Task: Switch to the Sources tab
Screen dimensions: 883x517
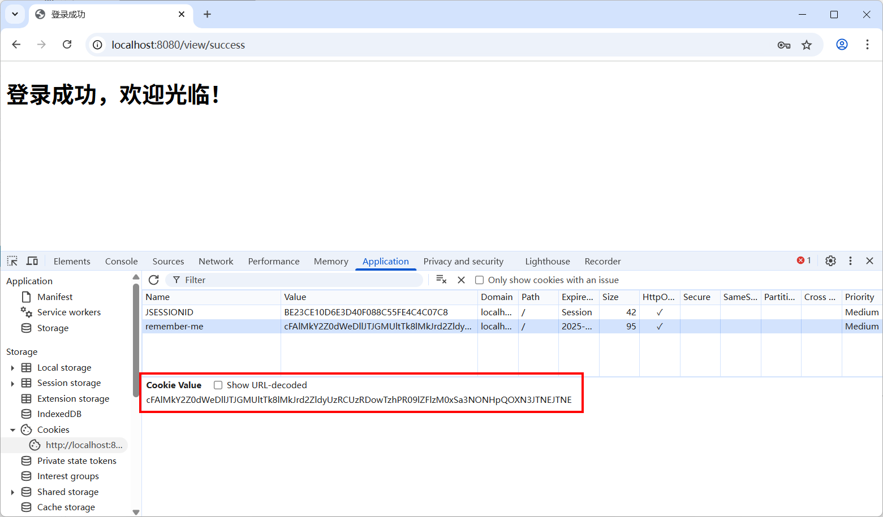Action: pos(168,262)
